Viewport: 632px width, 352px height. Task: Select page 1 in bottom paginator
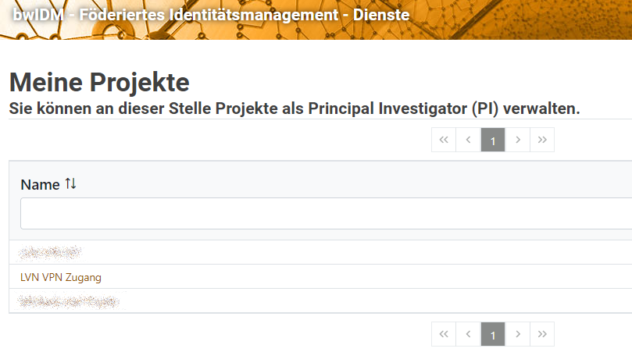493,334
